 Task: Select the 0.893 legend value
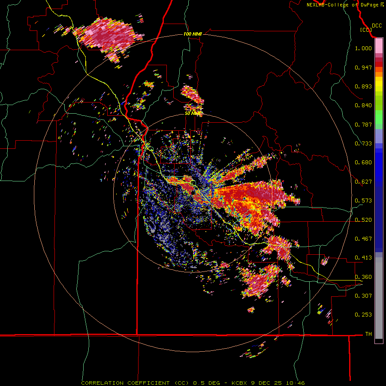tap(363, 86)
